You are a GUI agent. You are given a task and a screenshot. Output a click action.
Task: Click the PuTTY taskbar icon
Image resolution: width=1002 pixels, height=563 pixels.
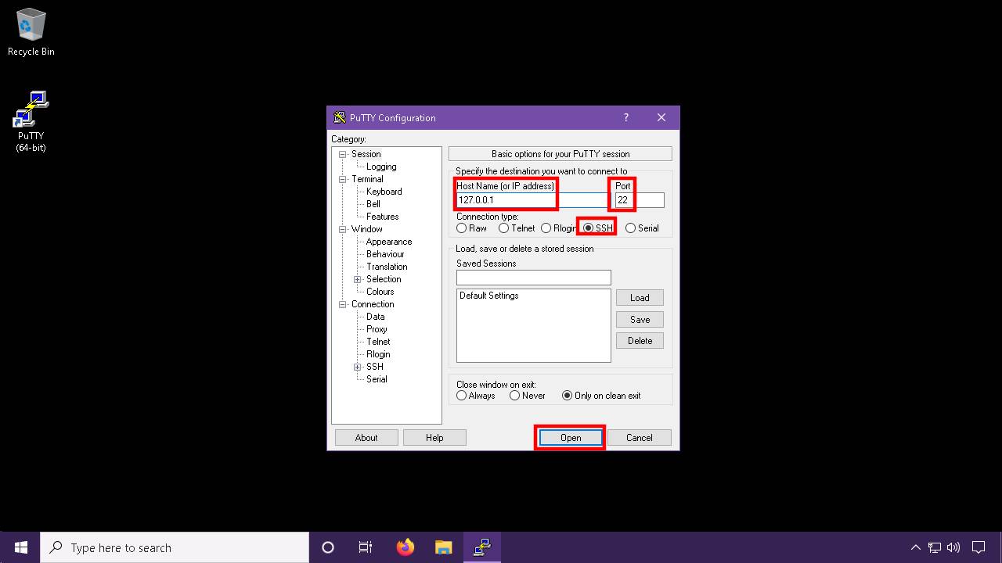point(481,547)
